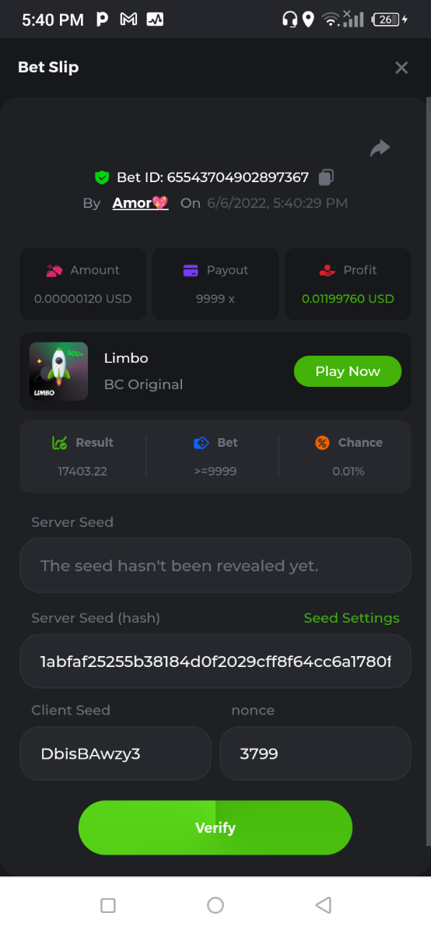Tap the Android back navigation triangle
The width and height of the screenshot is (431, 934).
[x=323, y=904]
